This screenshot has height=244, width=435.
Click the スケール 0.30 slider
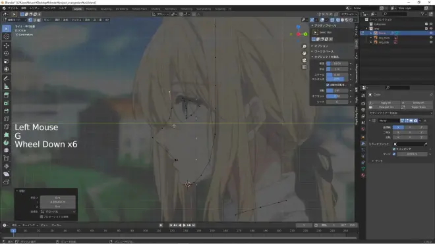coord(337,75)
